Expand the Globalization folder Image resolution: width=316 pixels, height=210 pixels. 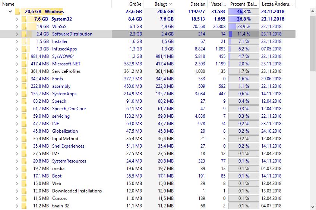click(x=17, y=132)
